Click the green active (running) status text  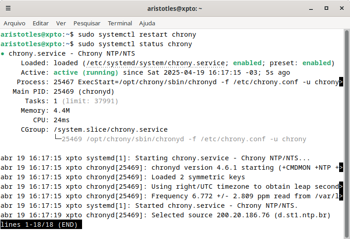(86, 72)
